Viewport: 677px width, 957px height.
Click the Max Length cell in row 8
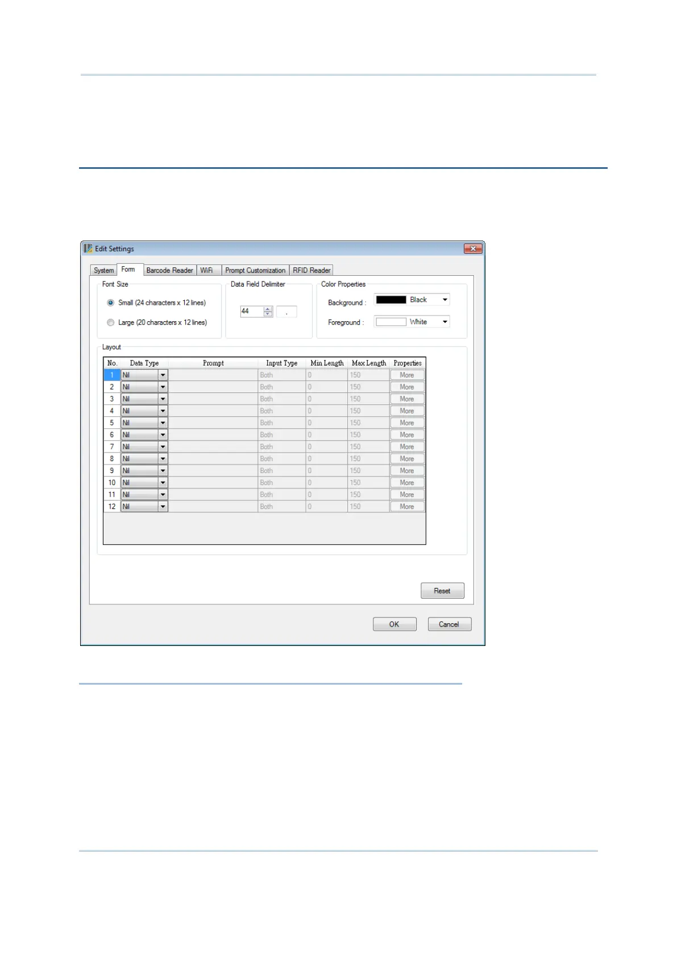pos(369,459)
